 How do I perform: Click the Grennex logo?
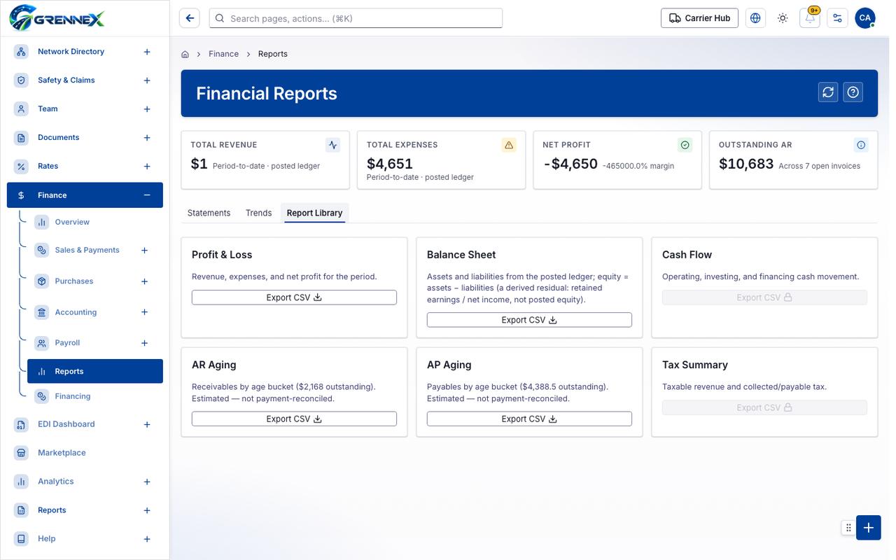point(57,17)
